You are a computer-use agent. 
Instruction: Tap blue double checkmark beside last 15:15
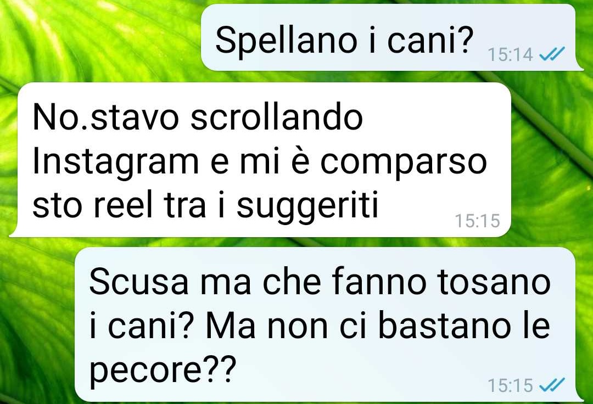click(551, 385)
